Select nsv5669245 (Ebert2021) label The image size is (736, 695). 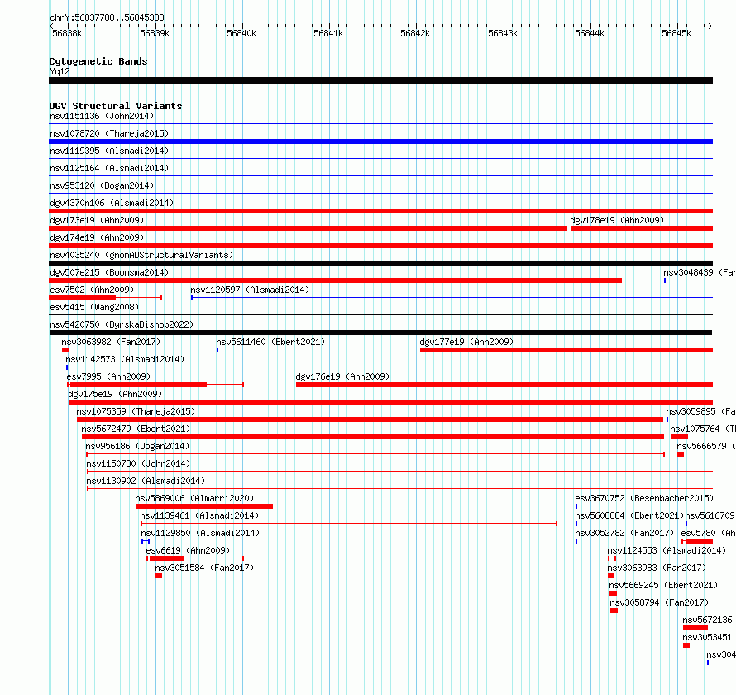click(x=663, y=585)
